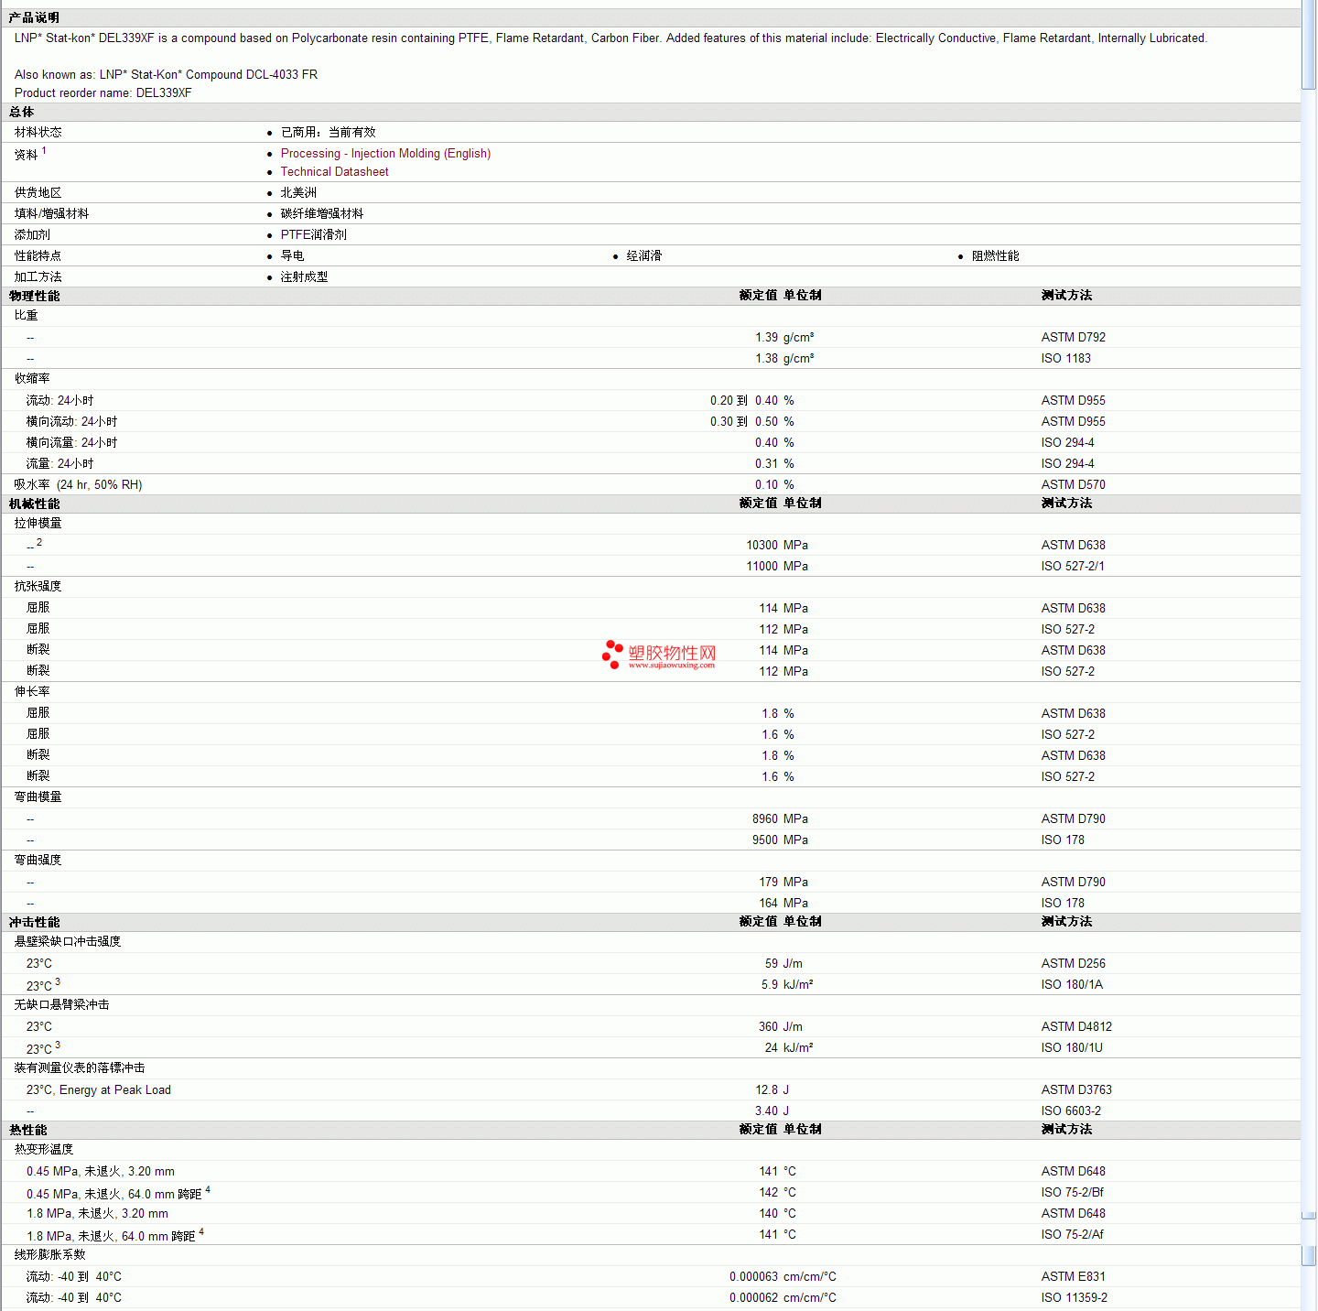Image resolution: width=1318 pixels, height=1311 pixels.
Task: Click the 北美洲 value
Action: [298, 193]
